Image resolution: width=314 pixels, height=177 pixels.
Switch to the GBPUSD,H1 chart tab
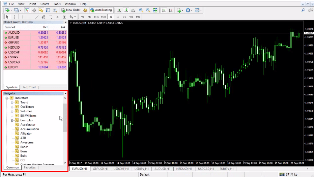pos(100,169)
